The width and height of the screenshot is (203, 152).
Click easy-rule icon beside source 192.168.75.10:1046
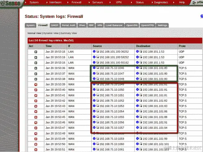97,68
